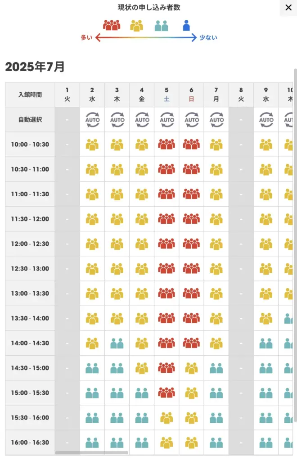The height and width of the screenshot is (461, 297).
Task: Select teal 15:00-15:30 slot on July 4
Action: pyautogui.click(x=142, y=393)
